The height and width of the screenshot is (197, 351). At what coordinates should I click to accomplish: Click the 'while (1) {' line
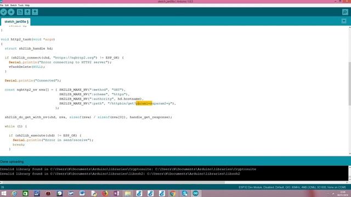[16, 126]
